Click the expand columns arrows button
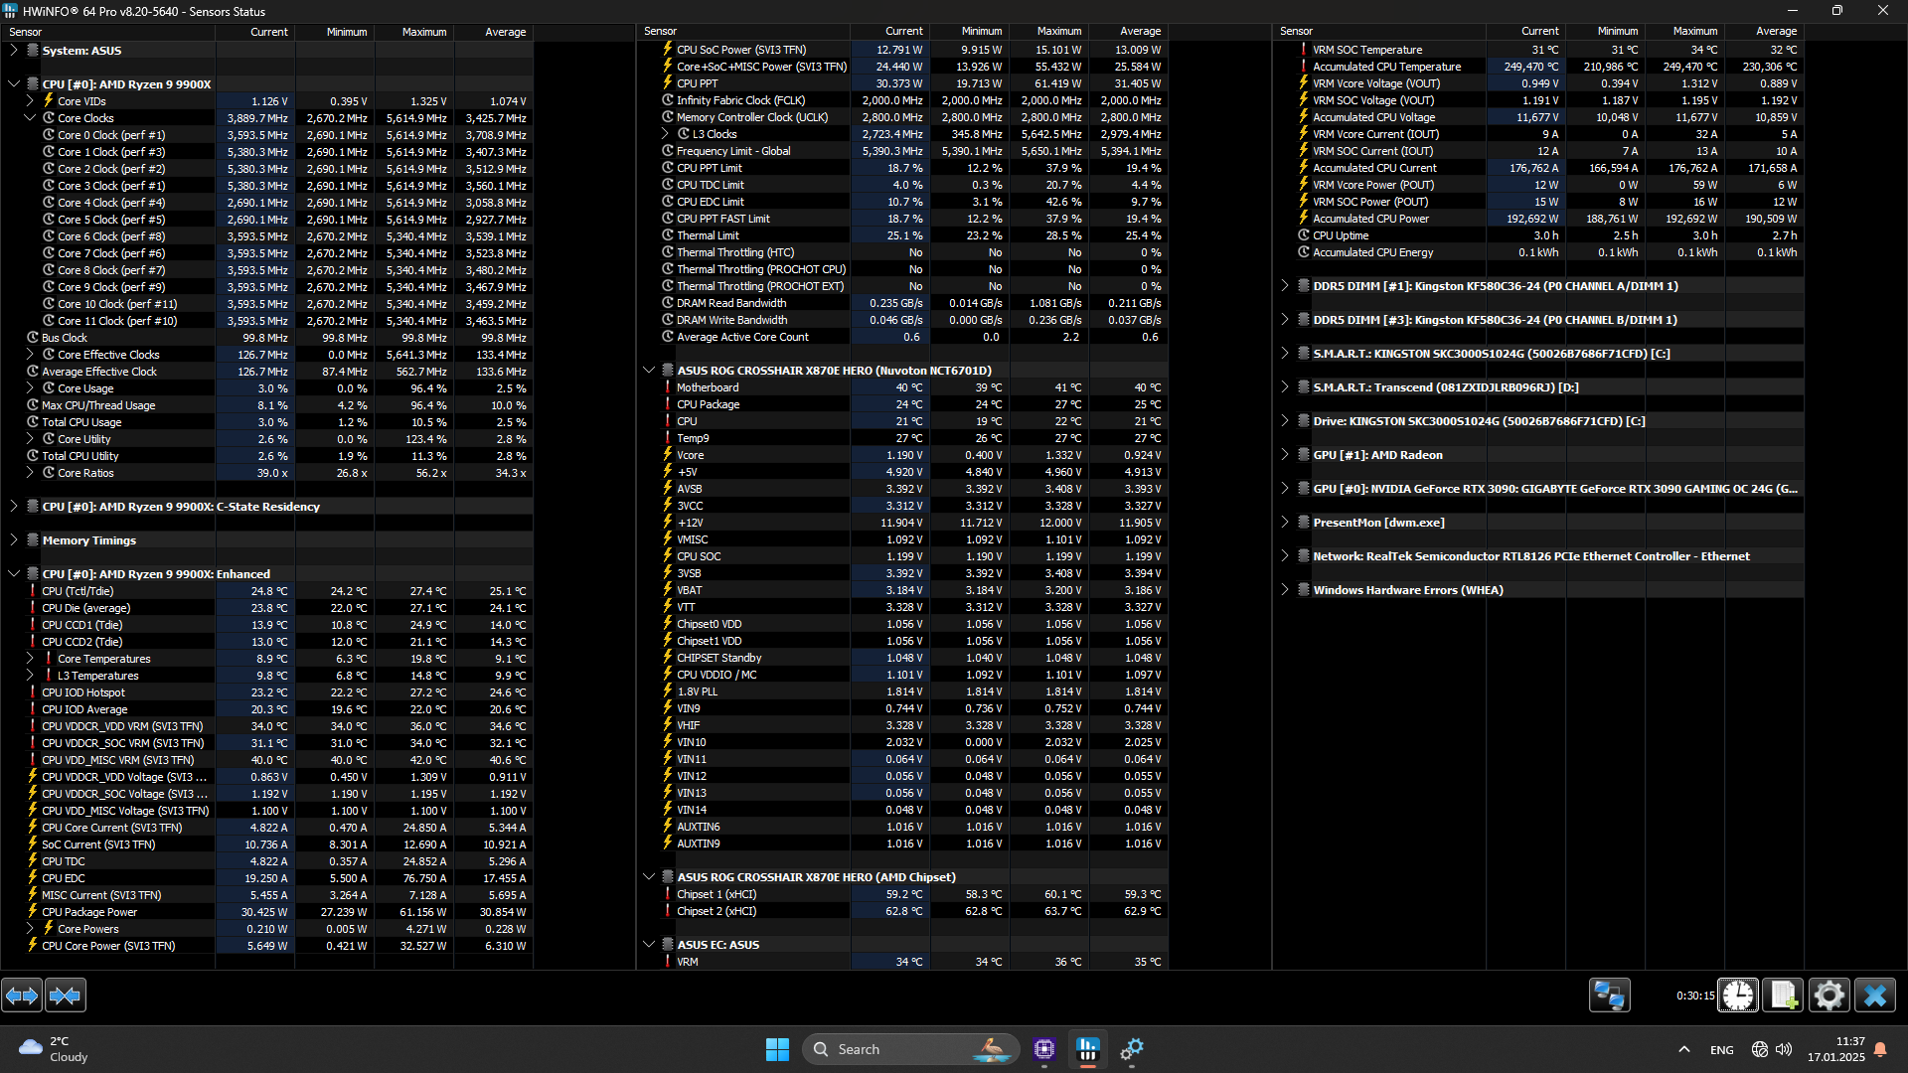 [22, 996]
